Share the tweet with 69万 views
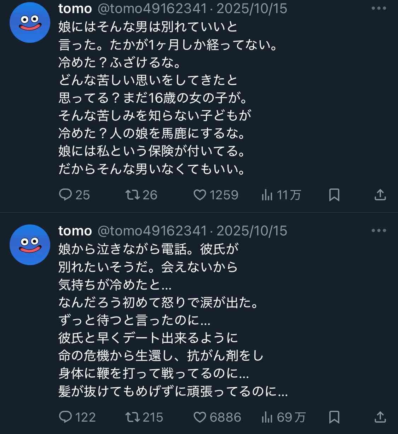Viewport: 398px width, 434px height. click(380, 417)
